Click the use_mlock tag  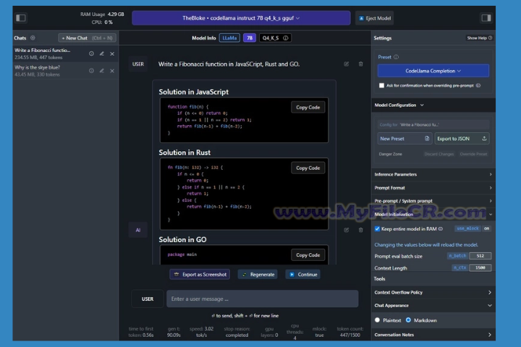467,228
